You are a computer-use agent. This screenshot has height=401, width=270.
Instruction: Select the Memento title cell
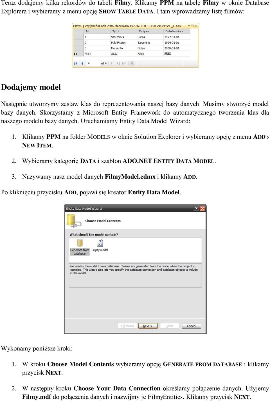click(x=124, y=48)
